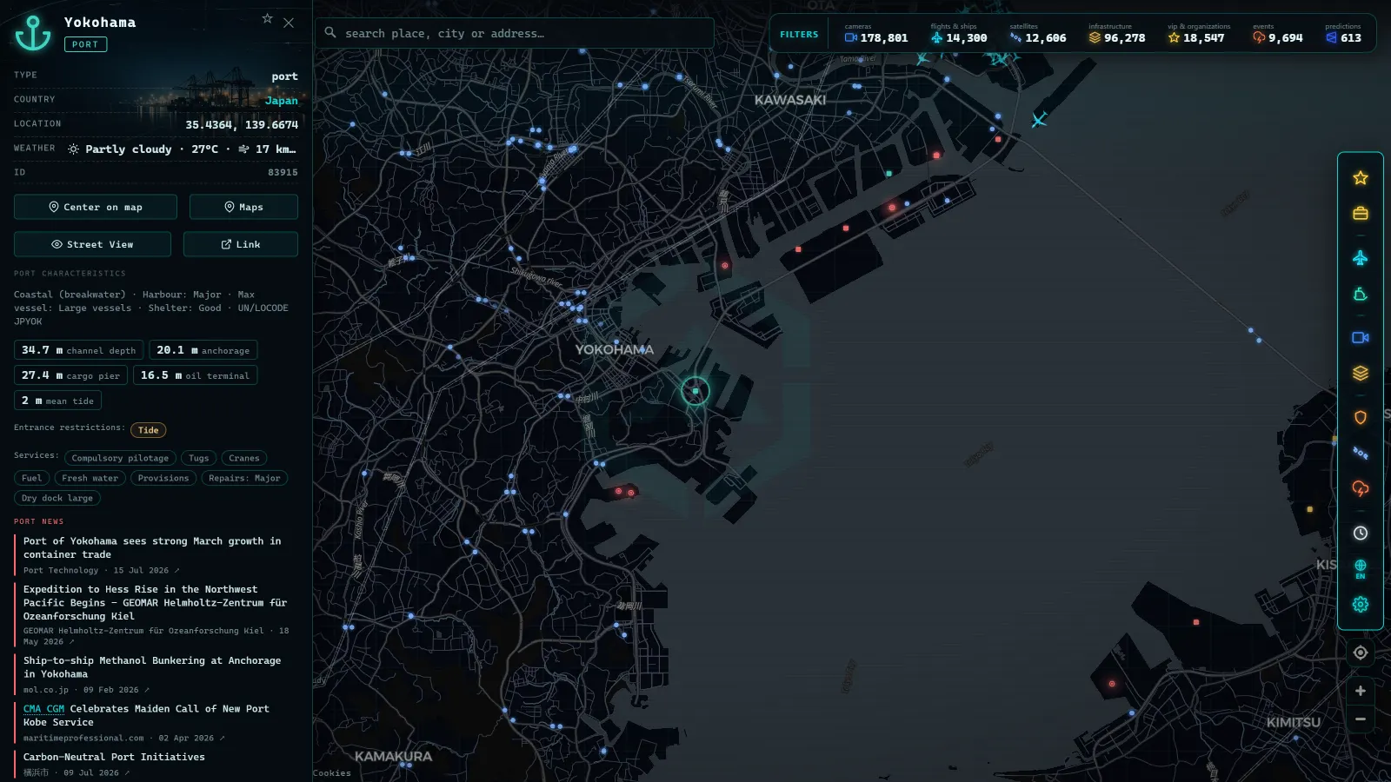Close the Yokohama port panel
1391x782 pixels.
click(289, 23)
